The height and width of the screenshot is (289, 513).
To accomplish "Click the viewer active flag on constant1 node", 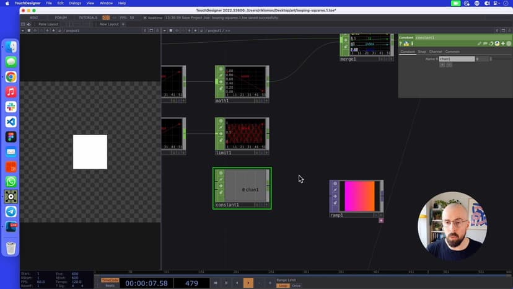I will (x=219, y=173).
